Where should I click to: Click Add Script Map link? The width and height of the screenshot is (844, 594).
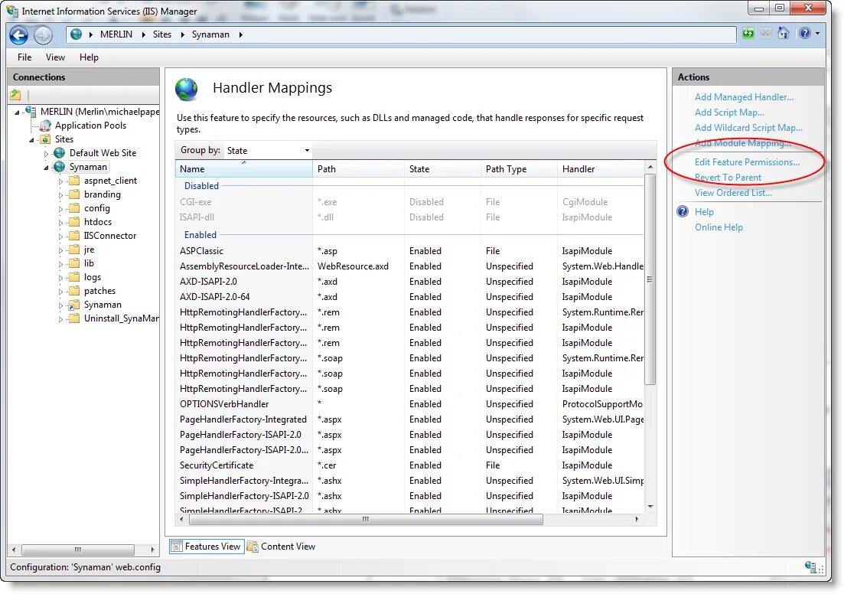(x=729, y=113)
